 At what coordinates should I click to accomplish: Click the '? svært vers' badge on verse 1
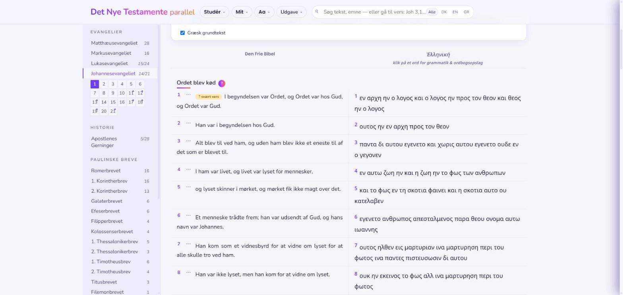208,97
